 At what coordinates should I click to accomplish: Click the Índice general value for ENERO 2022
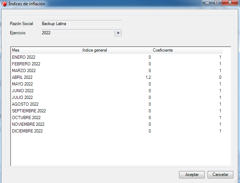pyautogui.click(x=150, y=57)
